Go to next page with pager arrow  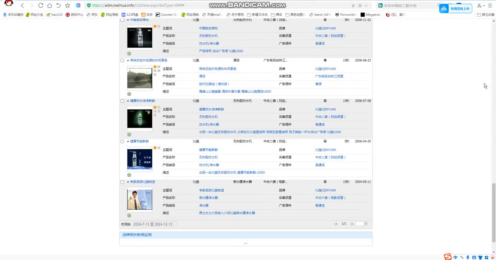(352, 224)
